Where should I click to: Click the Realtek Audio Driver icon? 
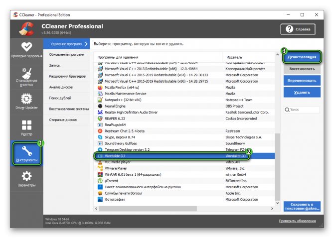point(100,113)
